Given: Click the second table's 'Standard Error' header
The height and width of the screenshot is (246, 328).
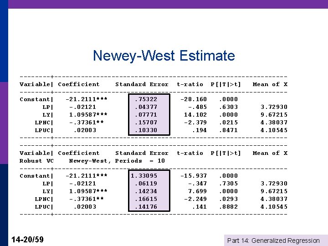Looking at the screenshot, I should (142, 153).
